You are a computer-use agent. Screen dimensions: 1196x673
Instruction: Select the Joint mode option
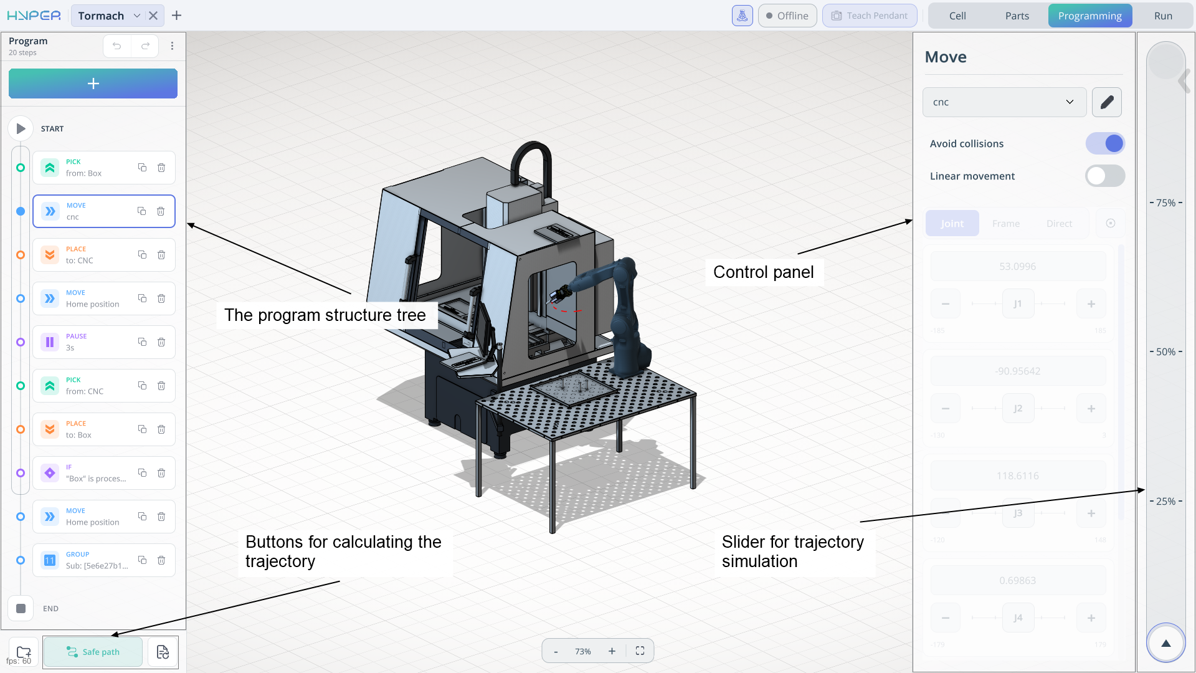(x=952, y=224)
